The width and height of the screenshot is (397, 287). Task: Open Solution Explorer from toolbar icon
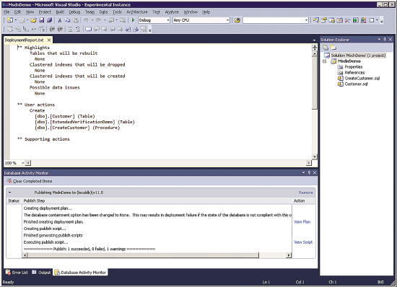(316, 20)
